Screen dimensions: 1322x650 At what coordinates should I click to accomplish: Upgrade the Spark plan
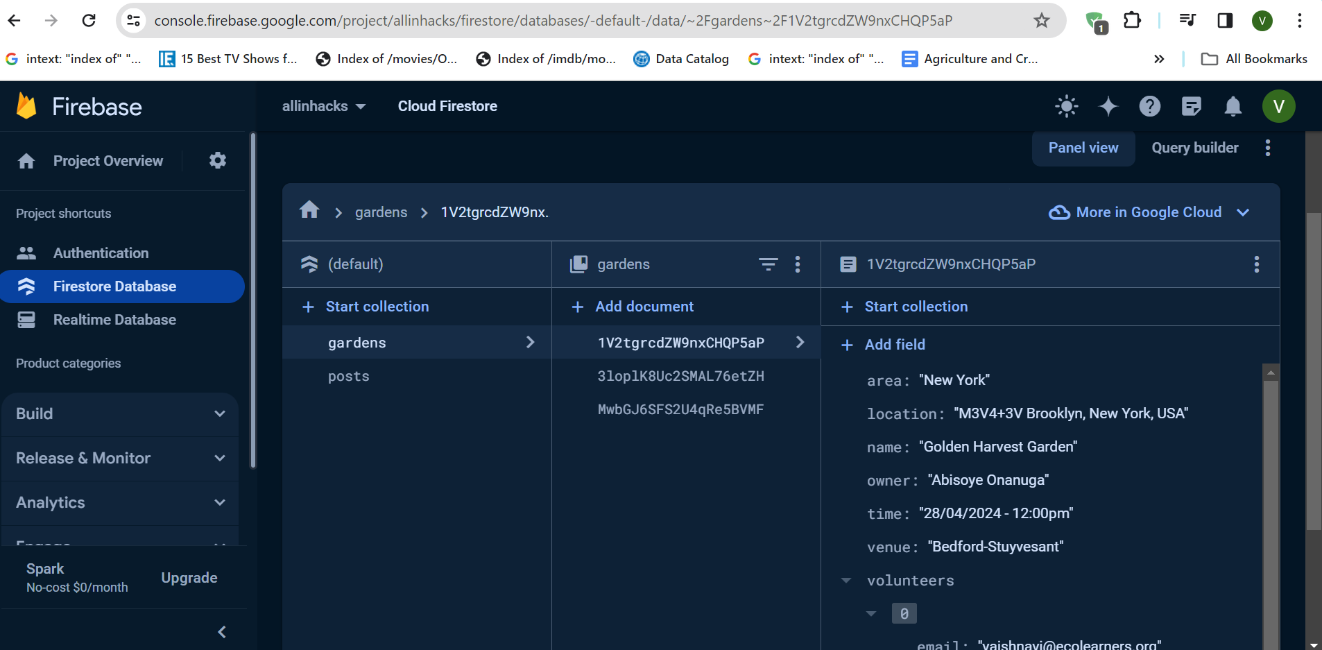coord(189,578)
